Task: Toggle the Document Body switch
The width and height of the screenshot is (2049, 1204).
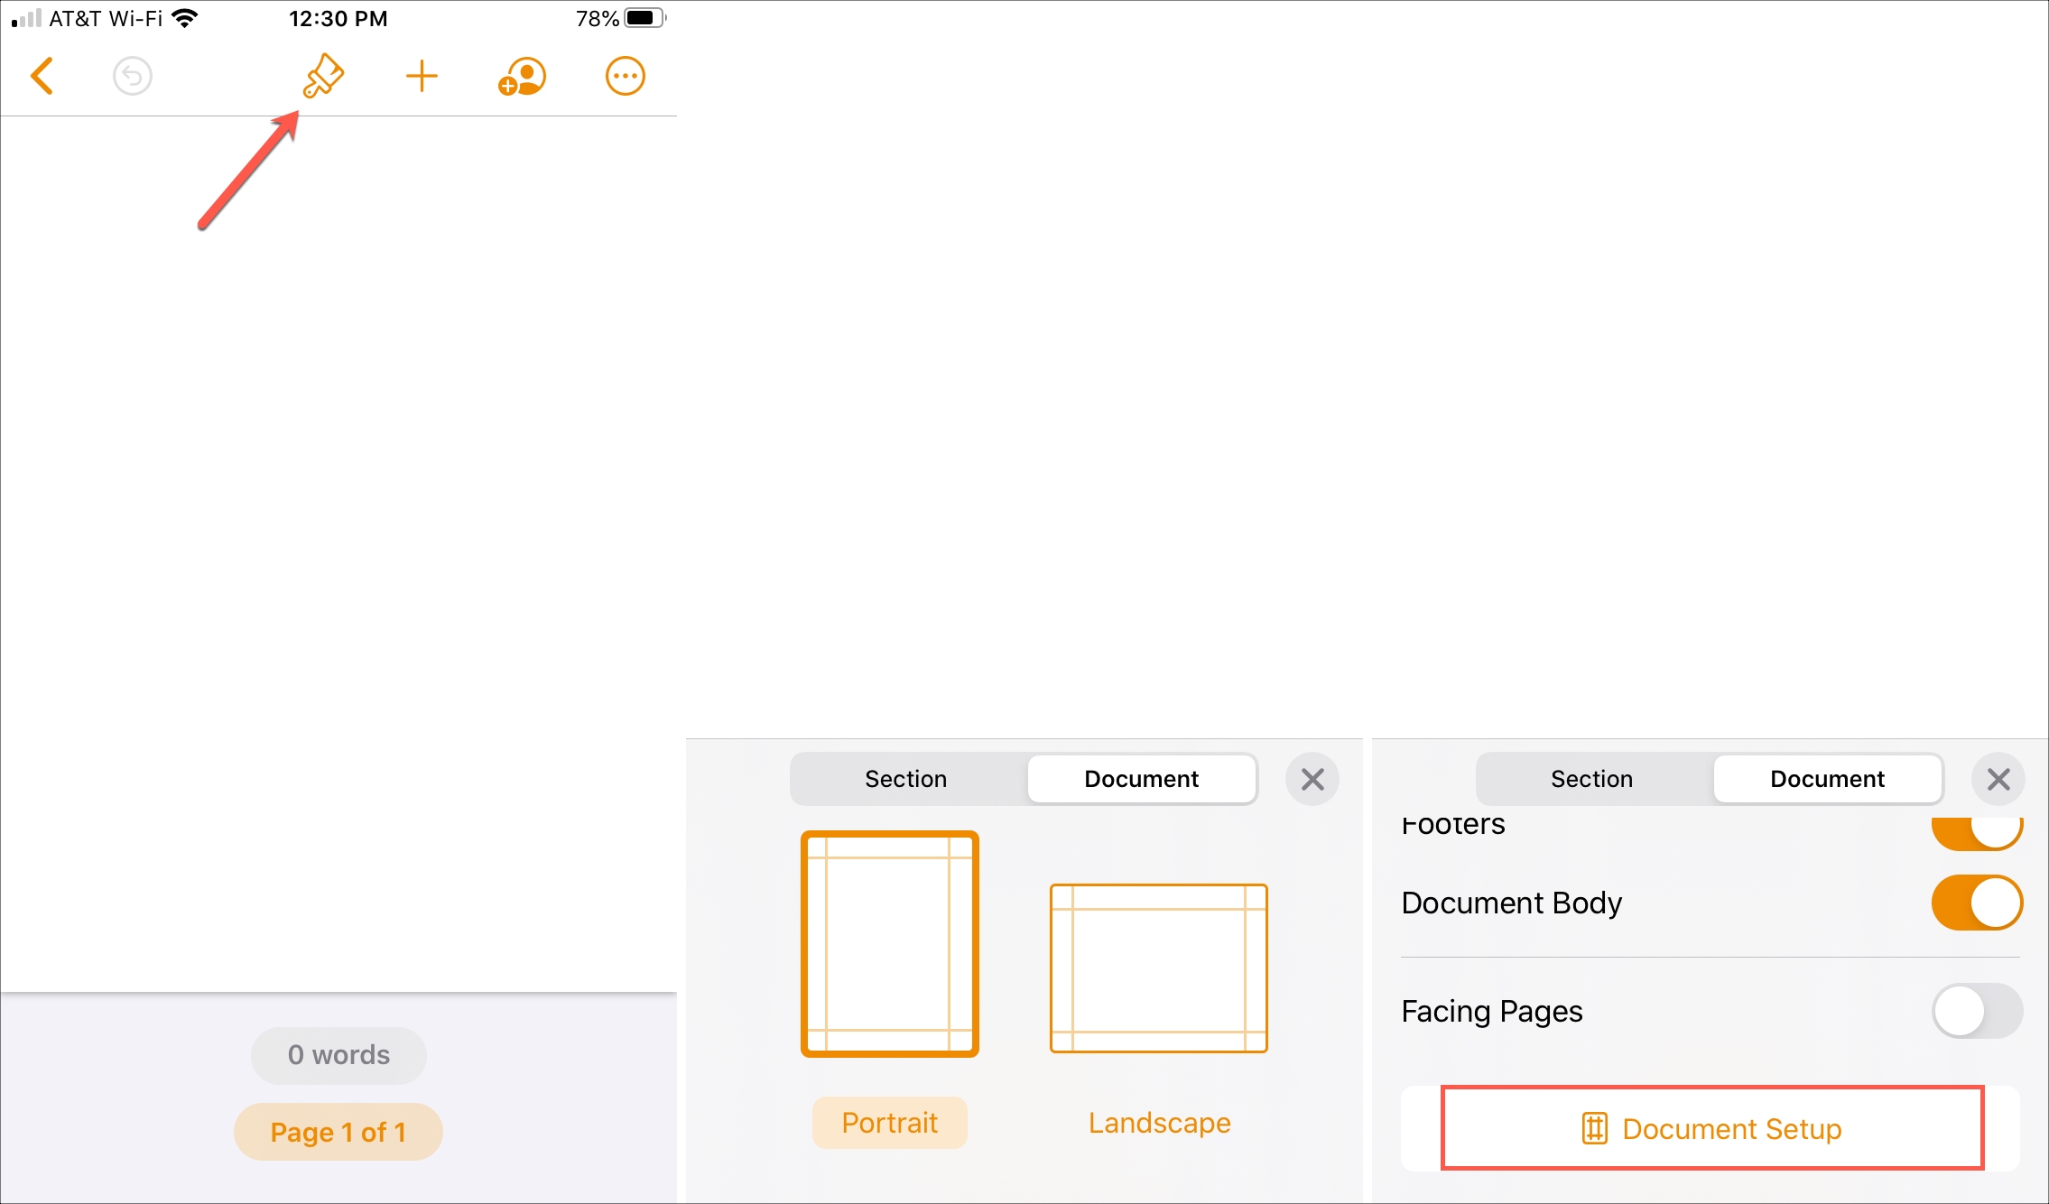Action: tap(1977, 903)
